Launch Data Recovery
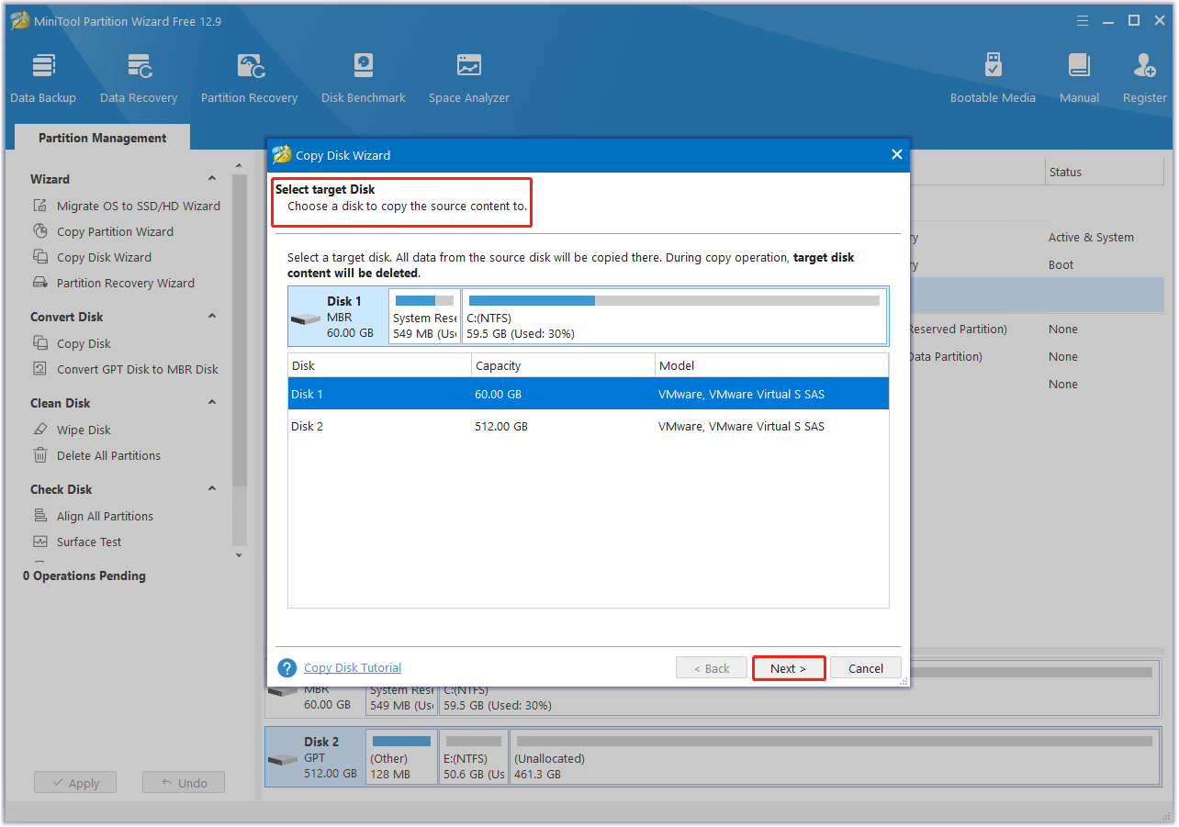The height and width of the screenshot is (827, 1179). [x=138, y=75]
